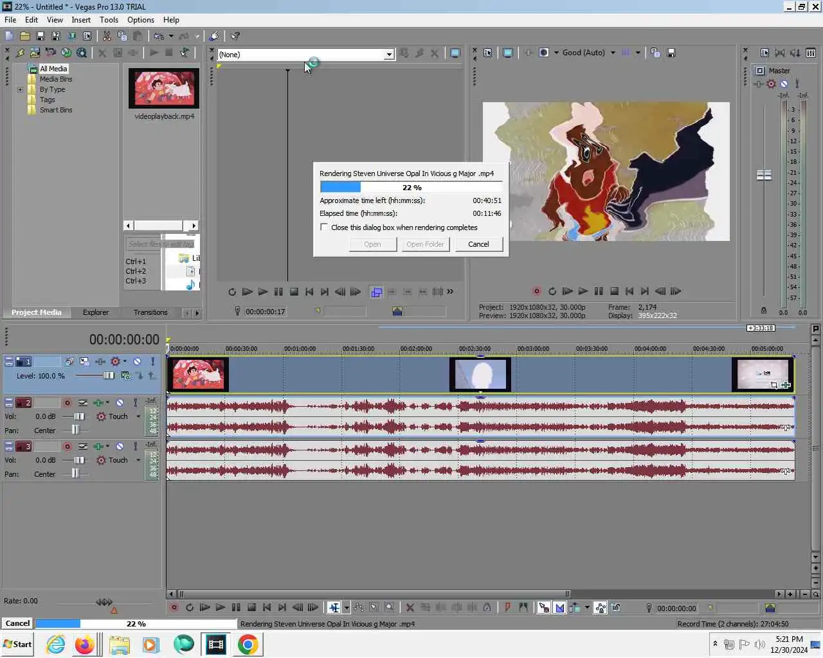Viewport: 823px width, 658px height.
Task: Click the Insert Region icon in timeline toolbar
Action: 523,607
